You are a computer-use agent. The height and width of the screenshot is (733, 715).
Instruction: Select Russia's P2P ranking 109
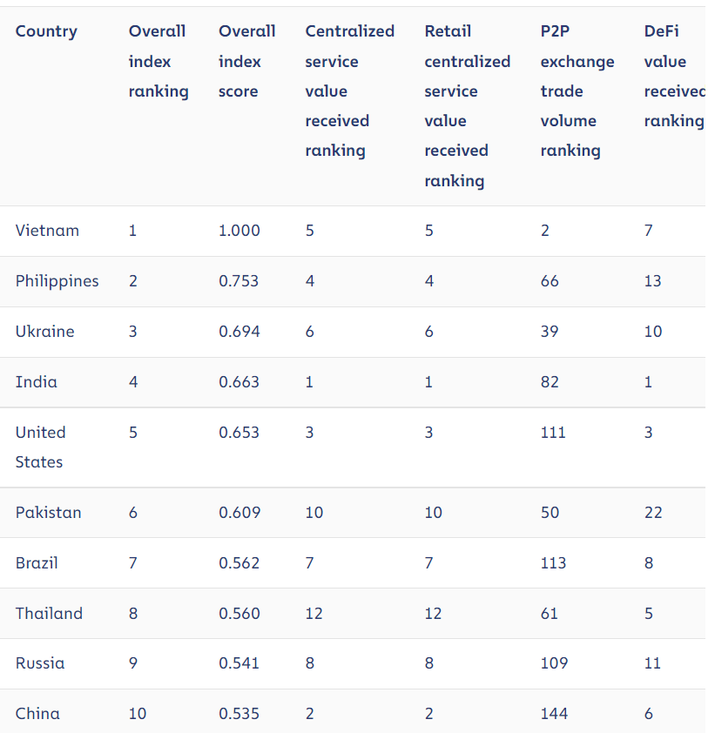pyautogui.click(x=554, y=663)
